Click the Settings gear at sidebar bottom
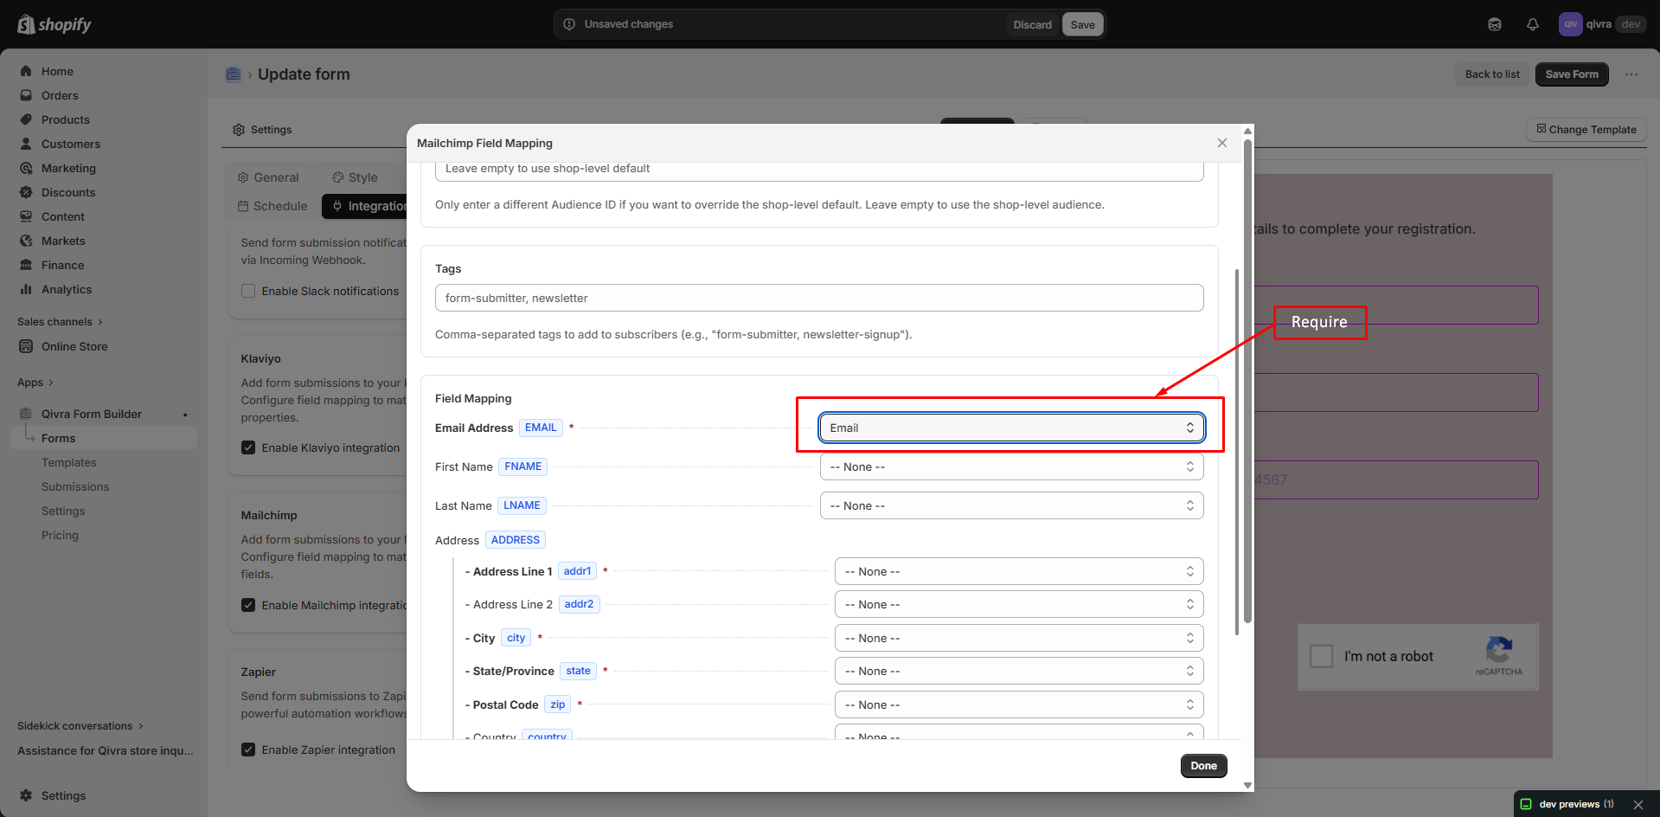This screenshot has width=1660, height=817. [x=26, y=795]
